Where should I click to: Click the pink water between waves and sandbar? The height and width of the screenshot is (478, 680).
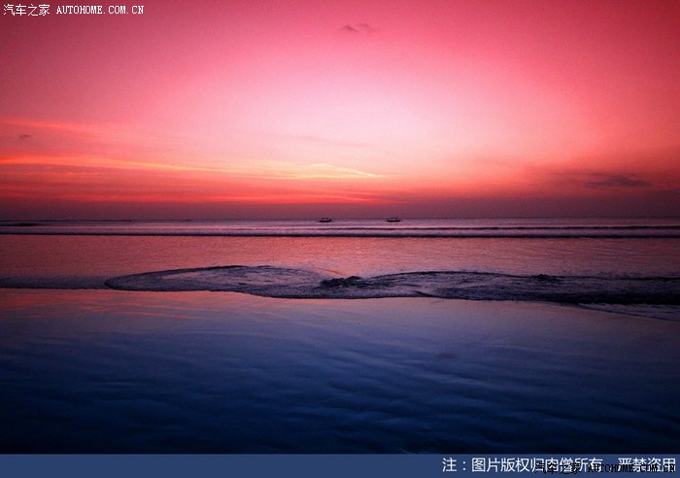pos(291,253)
